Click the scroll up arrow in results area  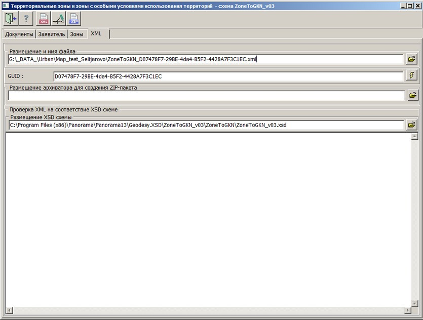414,137
